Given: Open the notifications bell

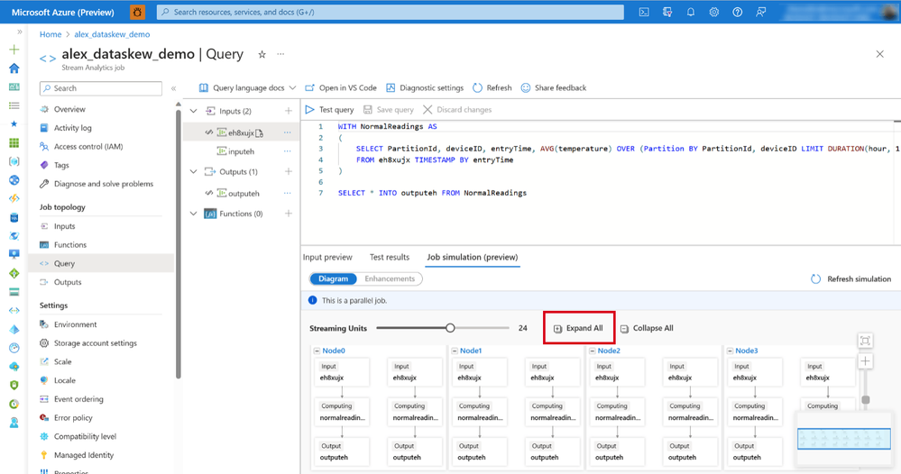Looking at the screenshot, I should click(691, 12).
